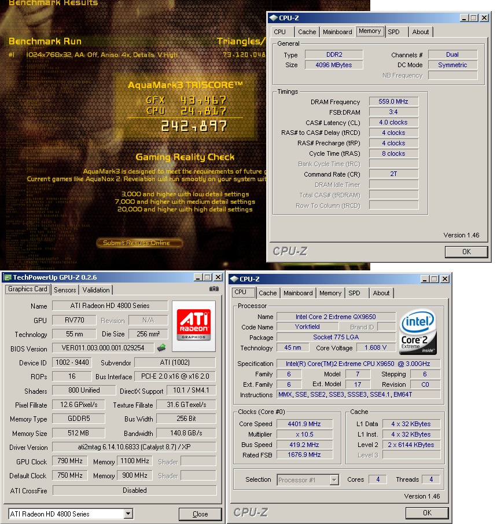Click the Channels Dual field

(x=452, y=54)
